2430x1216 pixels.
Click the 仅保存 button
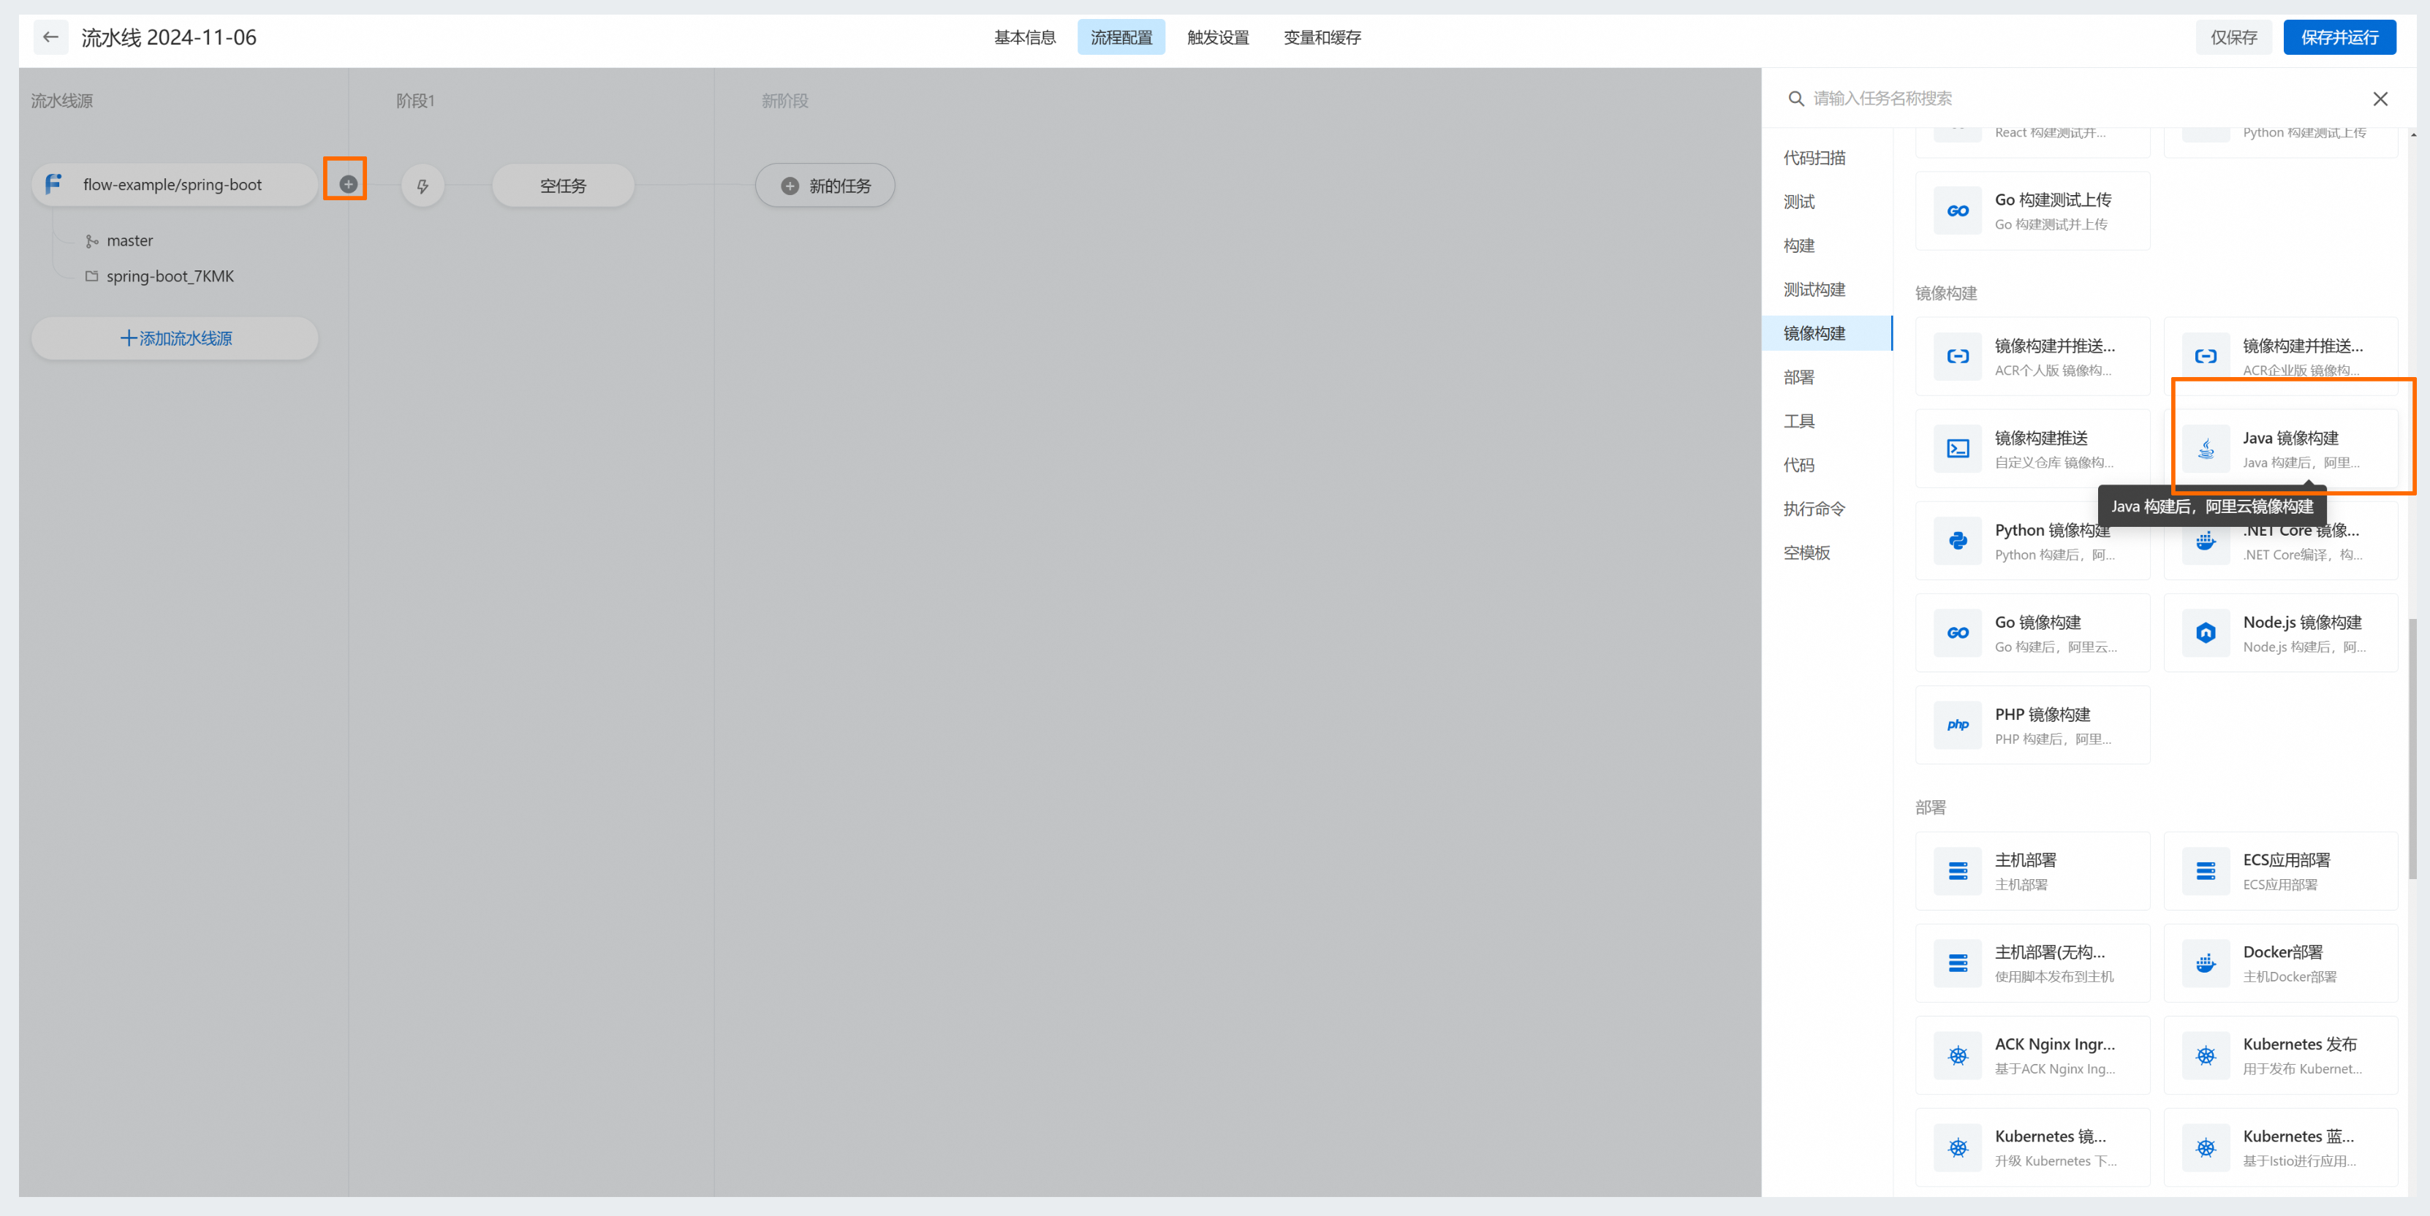[x=2233, y=37]
